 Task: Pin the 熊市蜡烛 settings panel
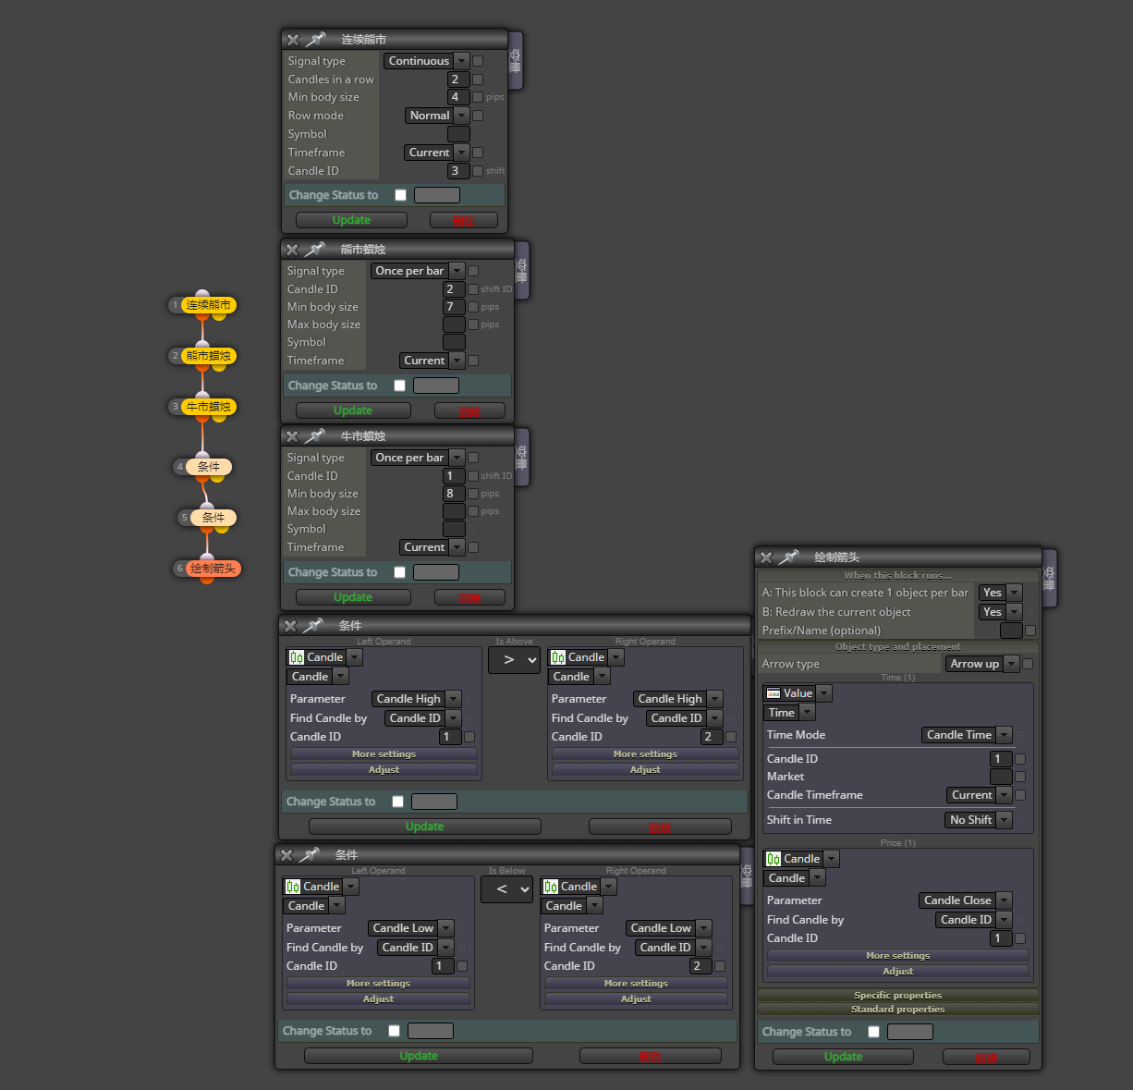pyautogui.click(x=315, y=250)
